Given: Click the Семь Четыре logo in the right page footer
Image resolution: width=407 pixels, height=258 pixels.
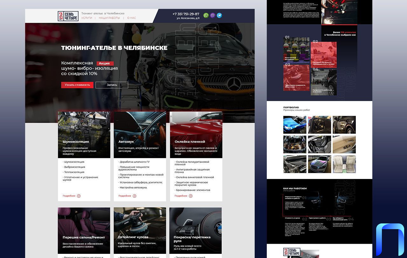Looking at the screenshot, I should (292, 253).
